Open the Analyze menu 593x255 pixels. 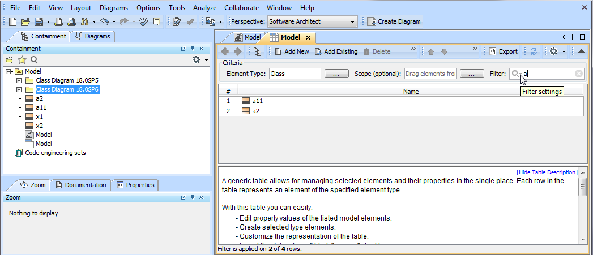click(204, 8)
